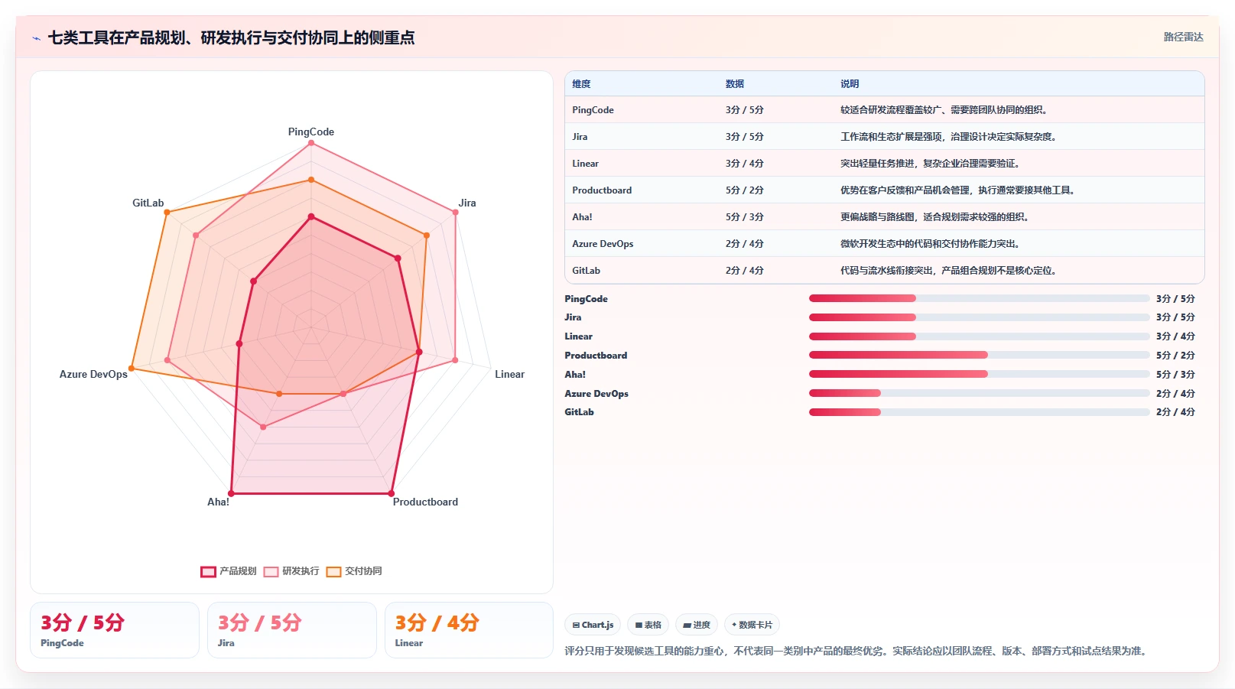This screenshot has height=689, width=1235.
Task: Click the Aha! progress bar
Action: click(x=979, y=374)
